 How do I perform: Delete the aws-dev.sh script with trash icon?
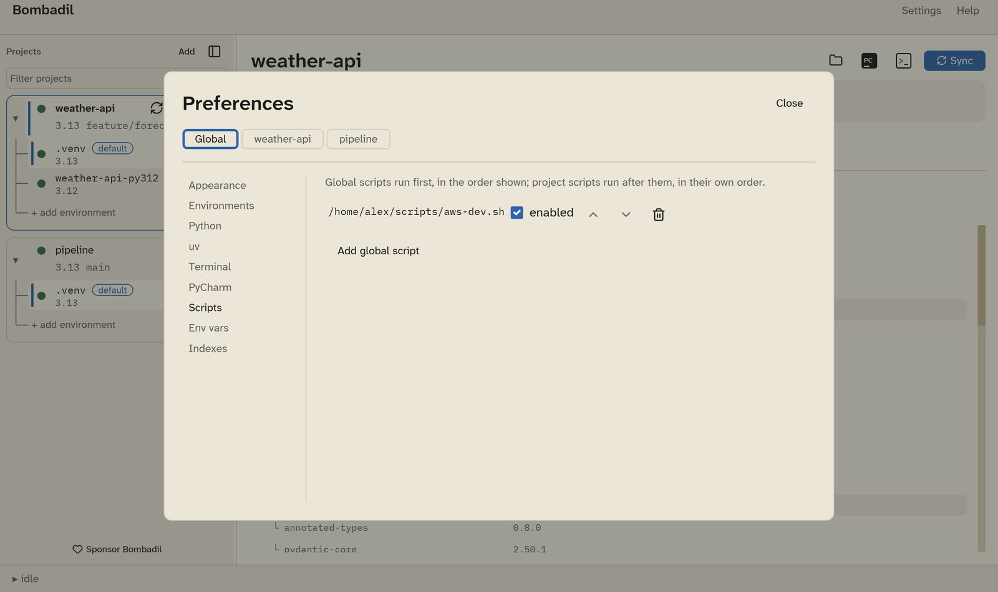(658, 214)
